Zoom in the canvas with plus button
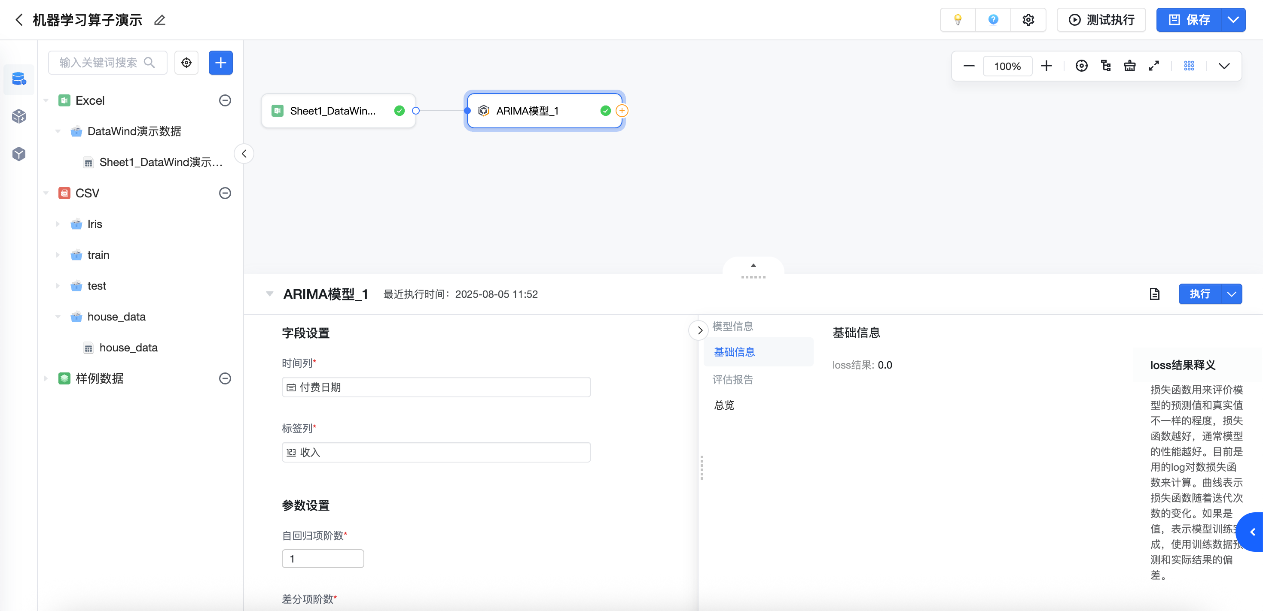 click(1046, 66)
